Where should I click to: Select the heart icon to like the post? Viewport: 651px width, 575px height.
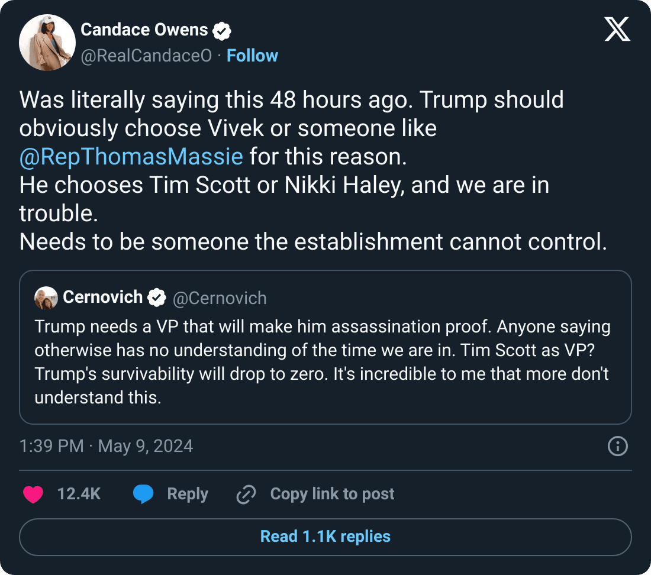pyautogui.click(x=33, y=494)
